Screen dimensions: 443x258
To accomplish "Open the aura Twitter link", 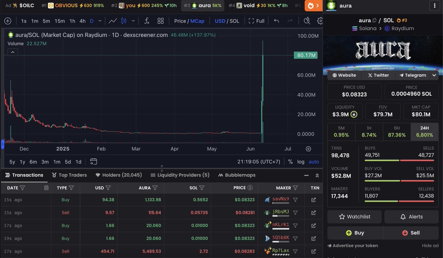I will point(378,75).
